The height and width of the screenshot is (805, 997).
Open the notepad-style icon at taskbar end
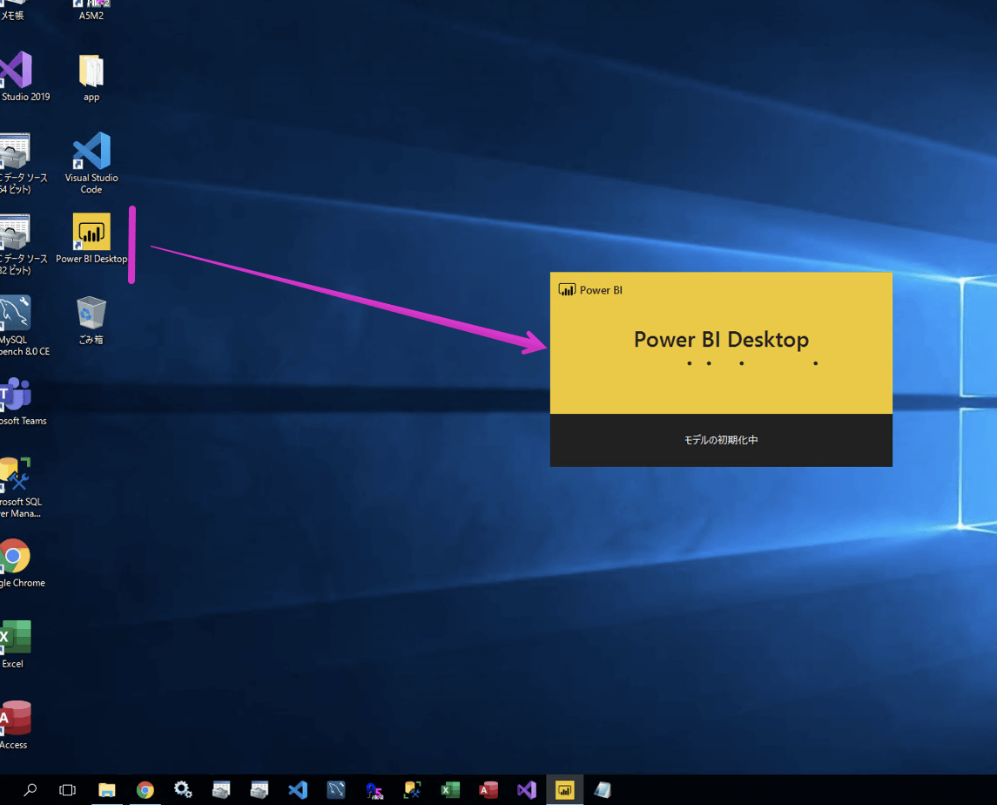click(x=603, y=789)
